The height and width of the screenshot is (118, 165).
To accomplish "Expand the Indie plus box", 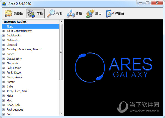I will (4, 86).
